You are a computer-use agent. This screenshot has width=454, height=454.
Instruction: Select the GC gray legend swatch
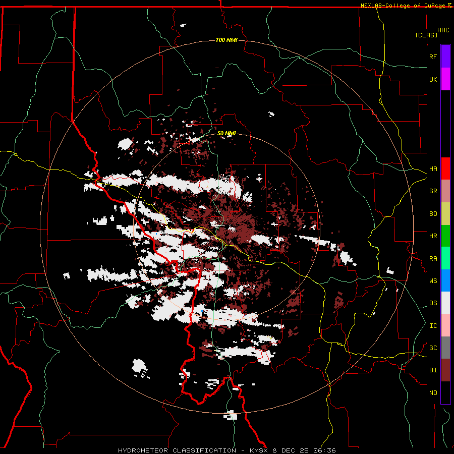pos(445,348)
